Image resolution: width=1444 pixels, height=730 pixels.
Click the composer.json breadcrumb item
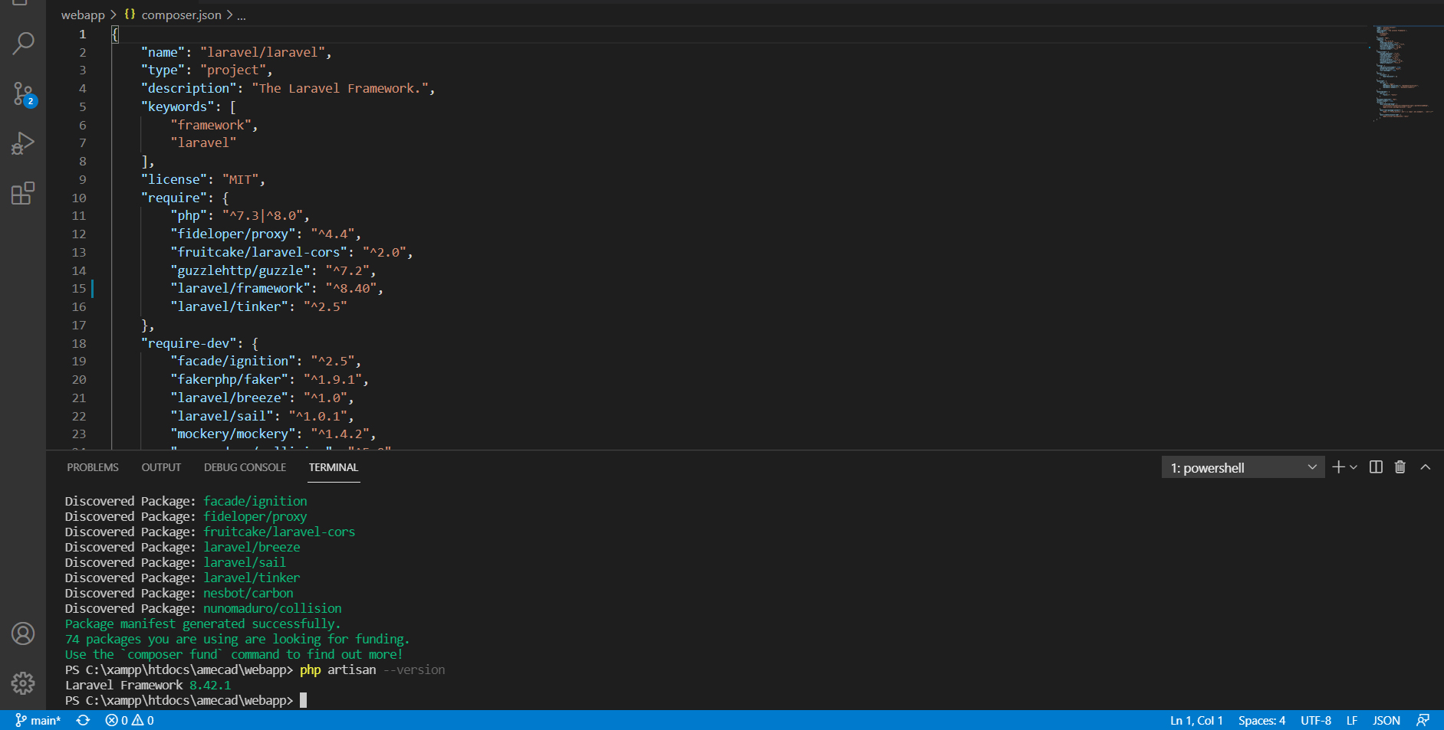(x=180, y=15)
